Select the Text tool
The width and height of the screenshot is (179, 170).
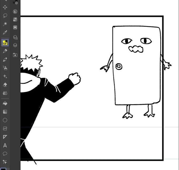(5, 145)
